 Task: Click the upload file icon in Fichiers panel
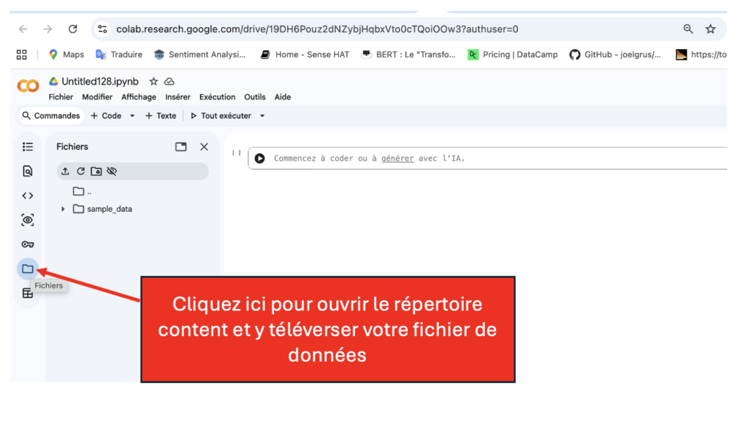coord(66,171)
